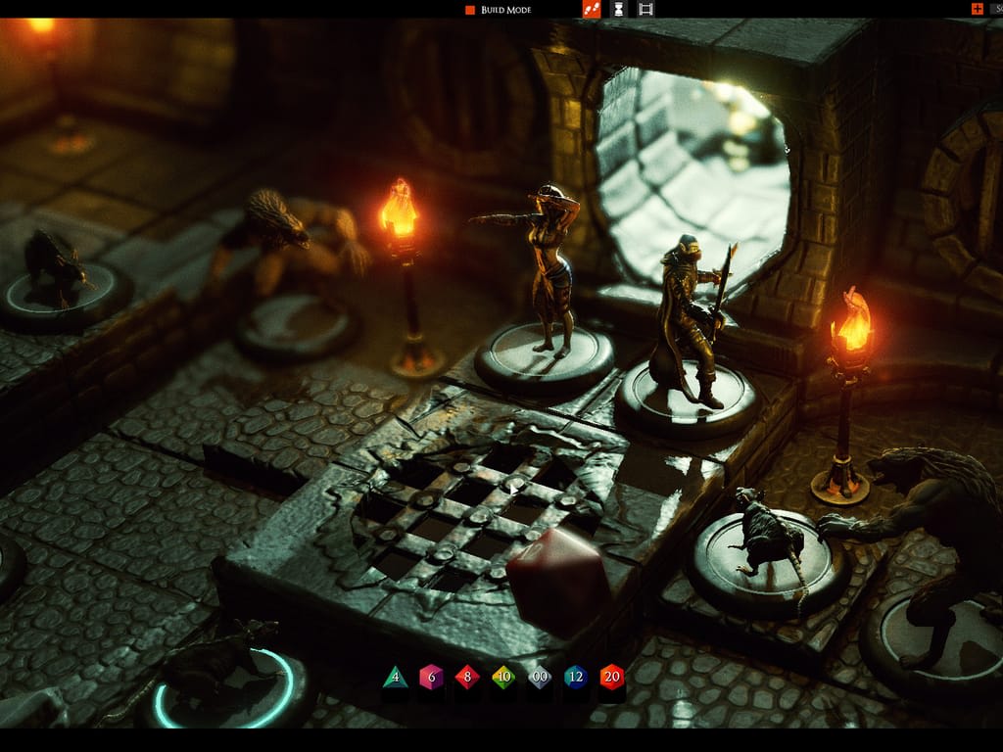Image resolution: width=1003 pixels, height=752 pixels.
Task: Open the hourglass turn timer
Action: point(619,8)
